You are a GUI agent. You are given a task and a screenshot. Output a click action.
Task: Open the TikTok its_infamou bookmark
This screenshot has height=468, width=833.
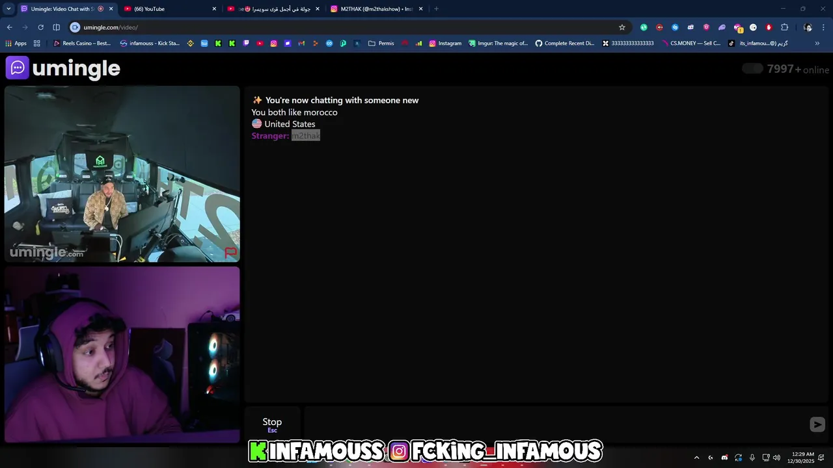(758, 44)
